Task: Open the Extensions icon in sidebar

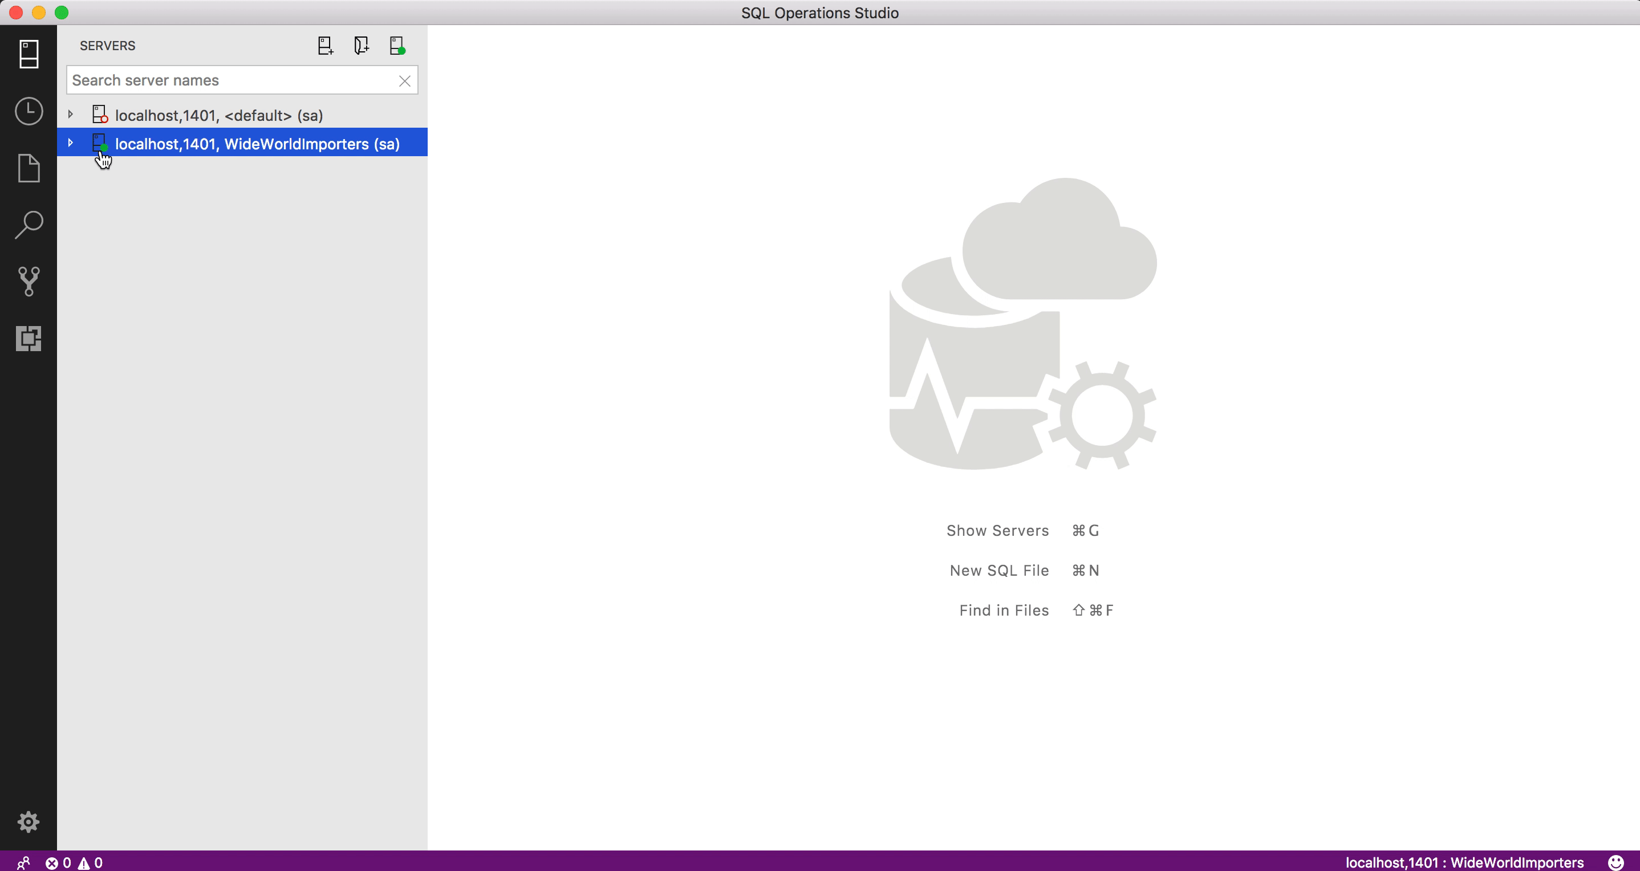Action: [x=29, y=339]
